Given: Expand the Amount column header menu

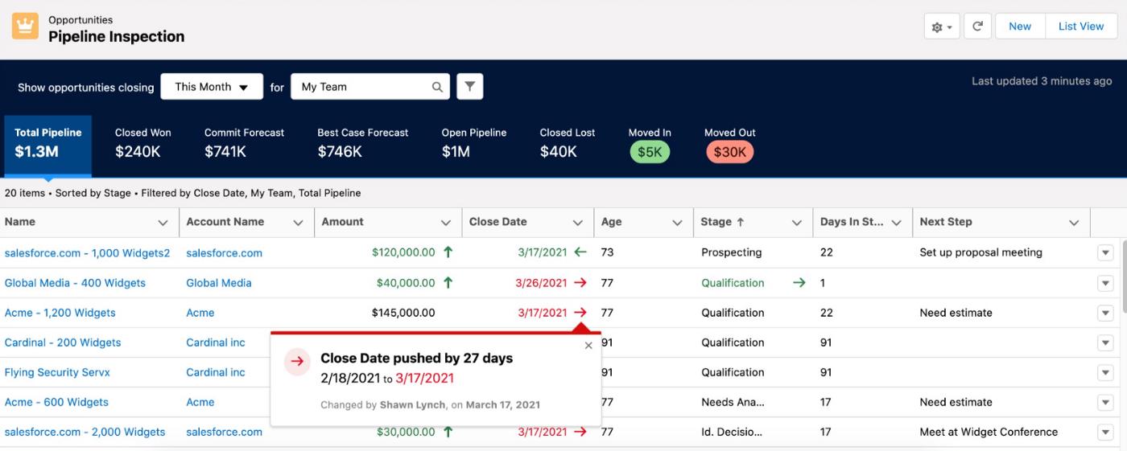Looking at the screenshot, I should [x=446, y=223].
